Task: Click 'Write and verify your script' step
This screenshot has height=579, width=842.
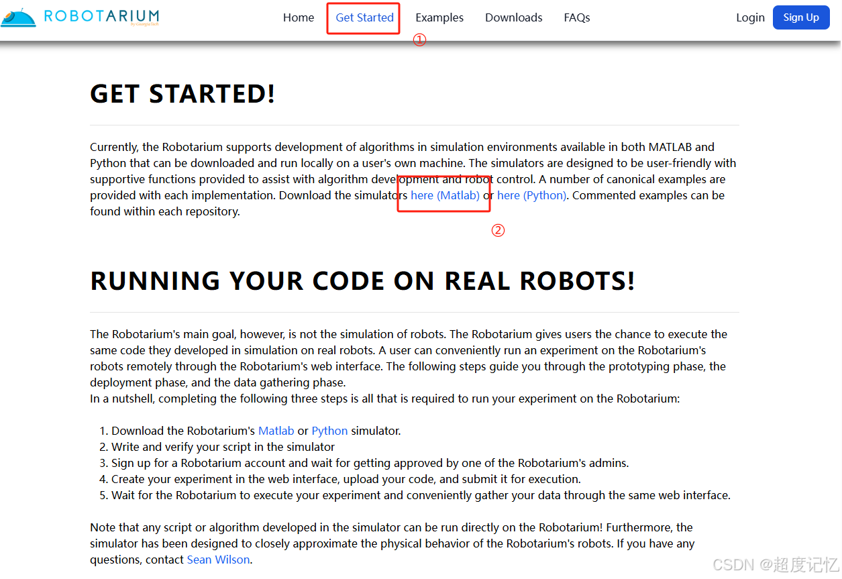Action: click(223, 447)
